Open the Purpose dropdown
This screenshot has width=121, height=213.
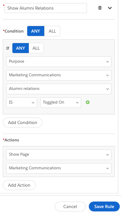(59, 62)
